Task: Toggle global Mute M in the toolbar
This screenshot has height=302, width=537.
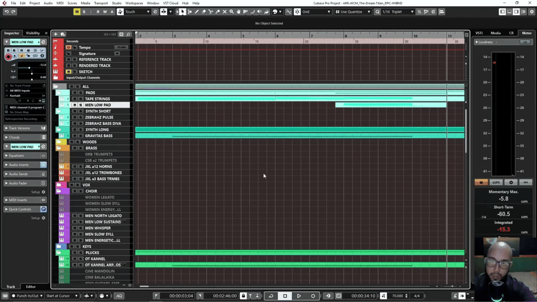Action: [77, 12]
